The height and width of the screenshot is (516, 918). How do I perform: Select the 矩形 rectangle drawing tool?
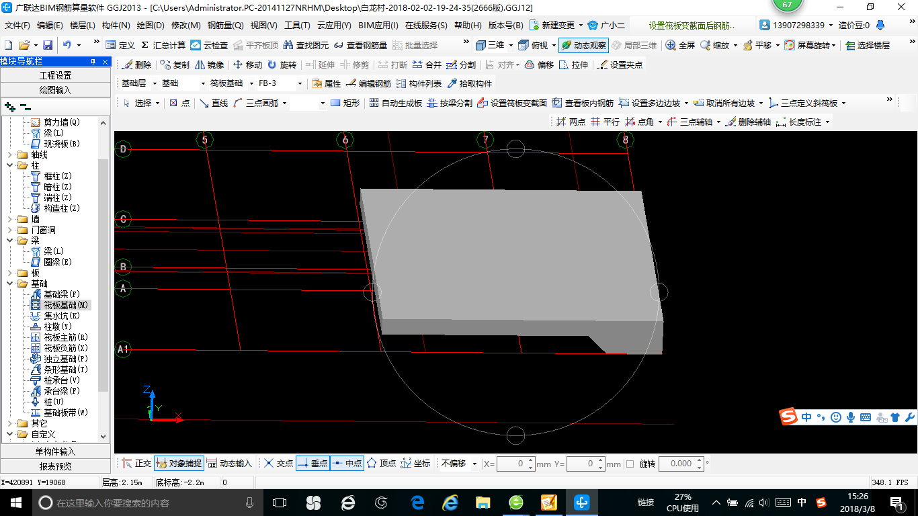(x=345, y=103)
